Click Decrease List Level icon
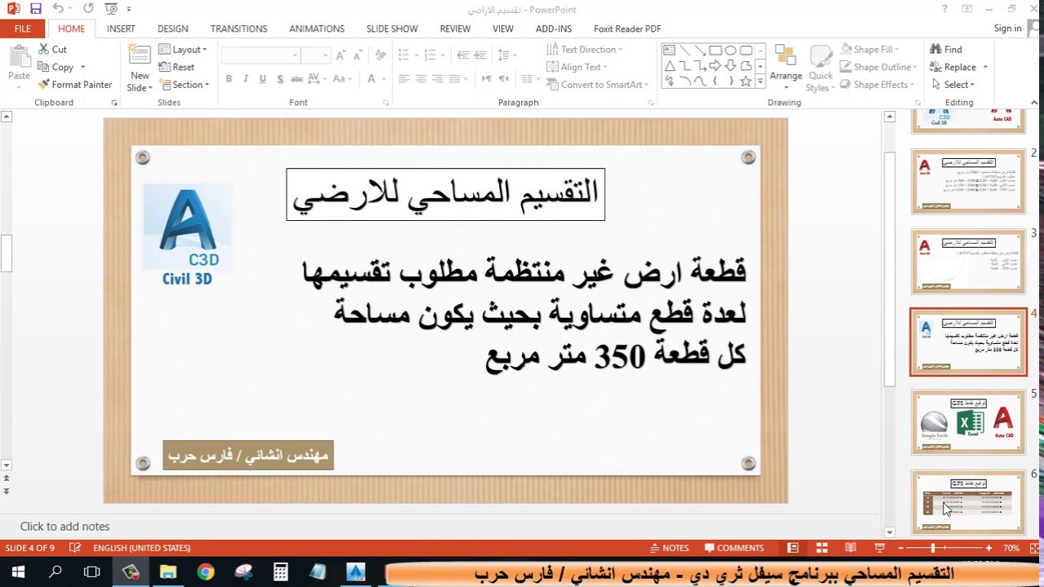Screen dimensions: 1044x587 tap(462, 55)
